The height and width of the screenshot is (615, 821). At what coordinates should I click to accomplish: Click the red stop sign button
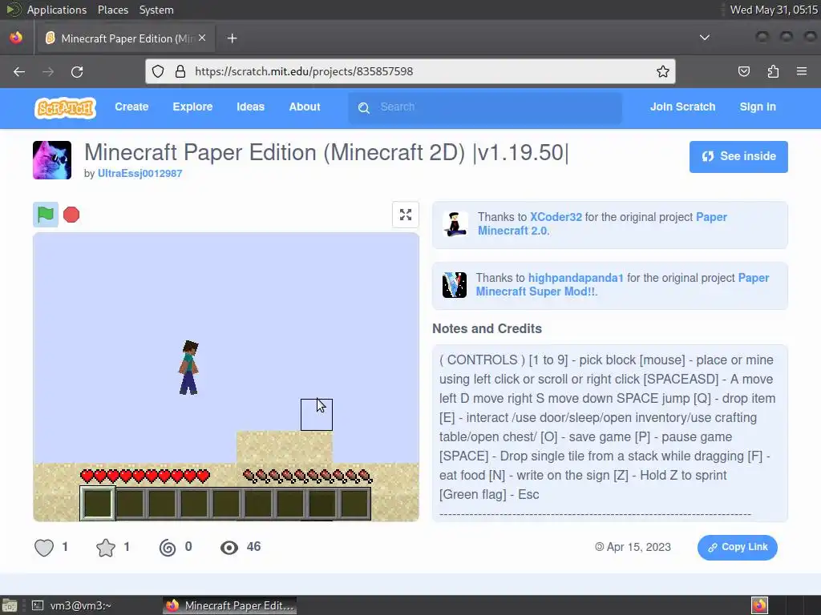click(x=71, y=215)
